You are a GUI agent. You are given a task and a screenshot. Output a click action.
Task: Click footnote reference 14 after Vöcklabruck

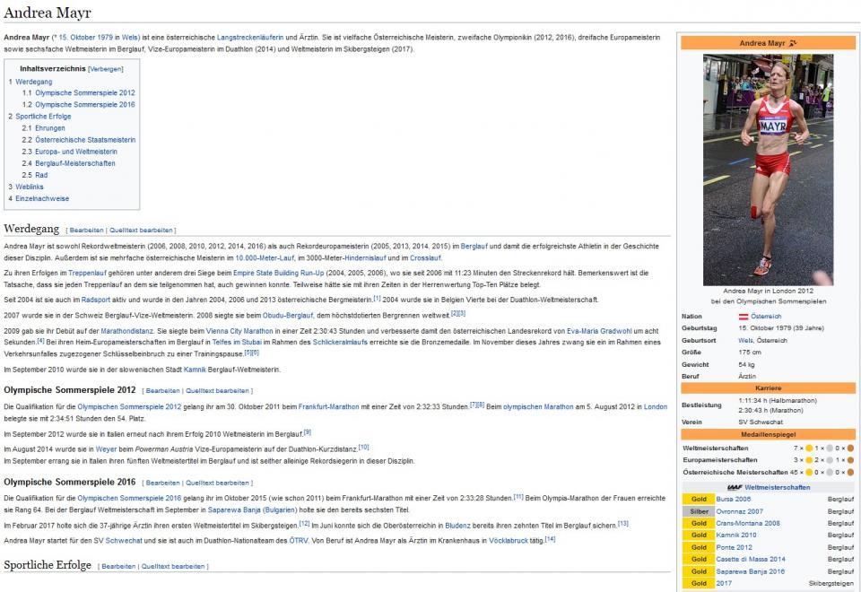coord(550,538)
